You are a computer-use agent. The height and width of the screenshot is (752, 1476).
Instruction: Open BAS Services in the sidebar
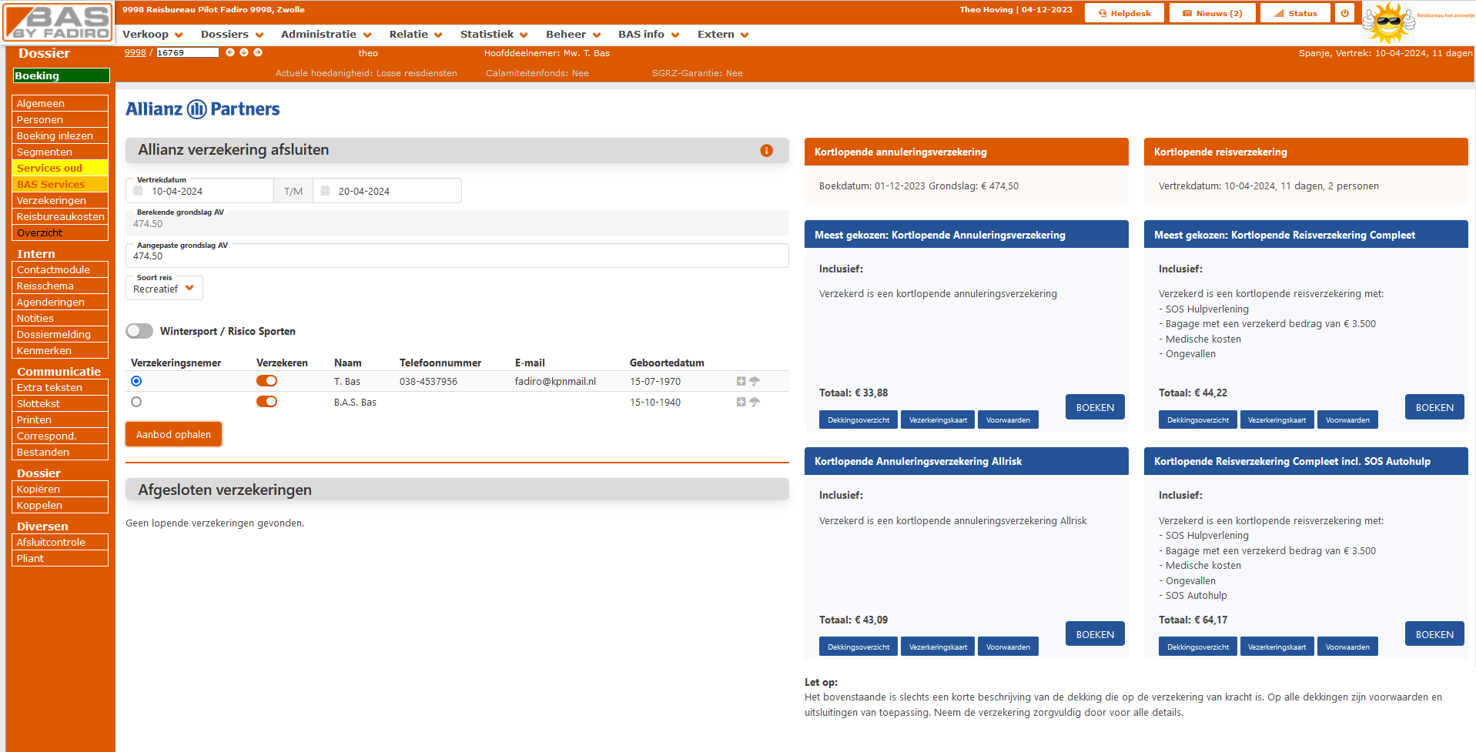[x=60, y=184]
